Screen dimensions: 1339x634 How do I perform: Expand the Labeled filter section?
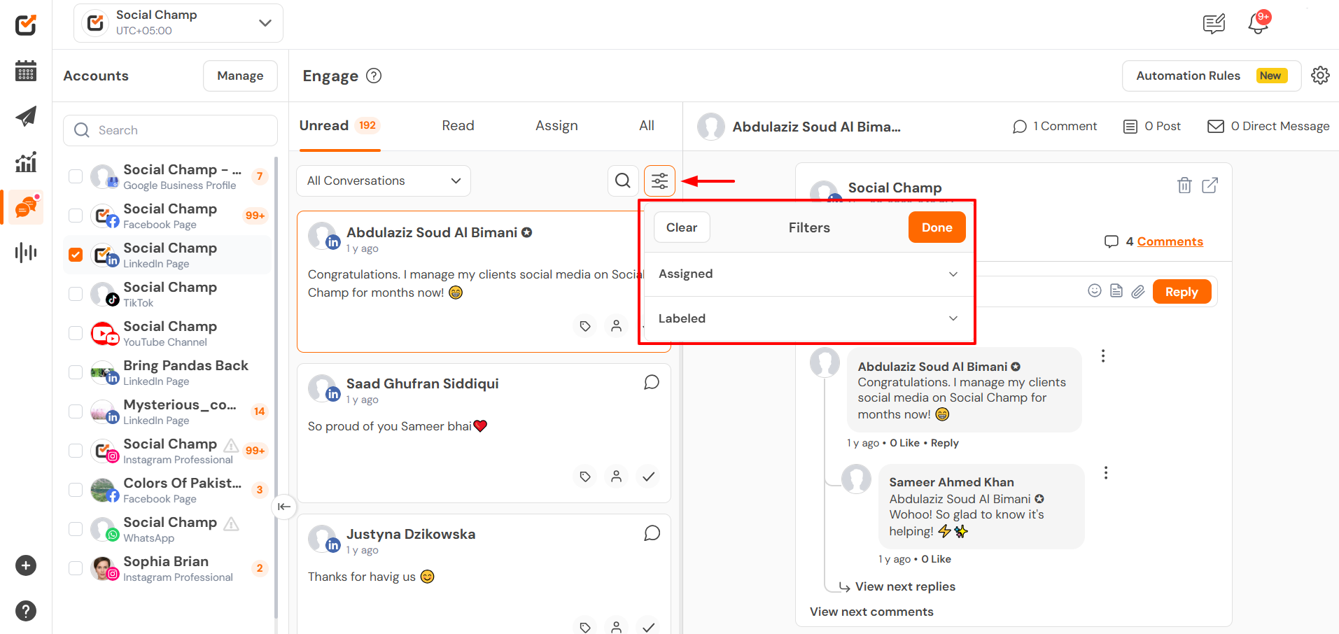(808, 318)
